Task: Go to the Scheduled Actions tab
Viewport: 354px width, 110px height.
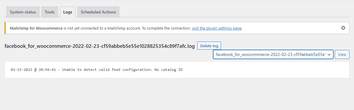Action: click(x=98, y=12)
